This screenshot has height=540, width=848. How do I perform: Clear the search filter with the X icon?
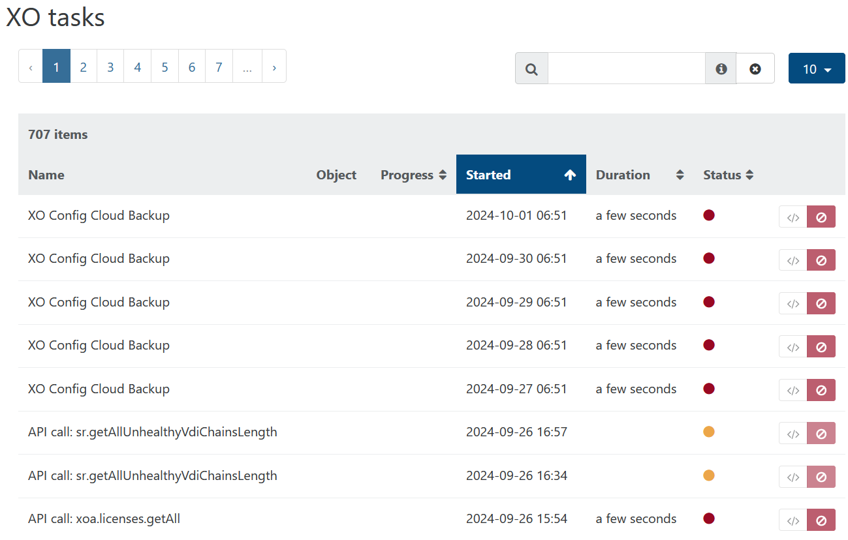[x=755, y=68]
